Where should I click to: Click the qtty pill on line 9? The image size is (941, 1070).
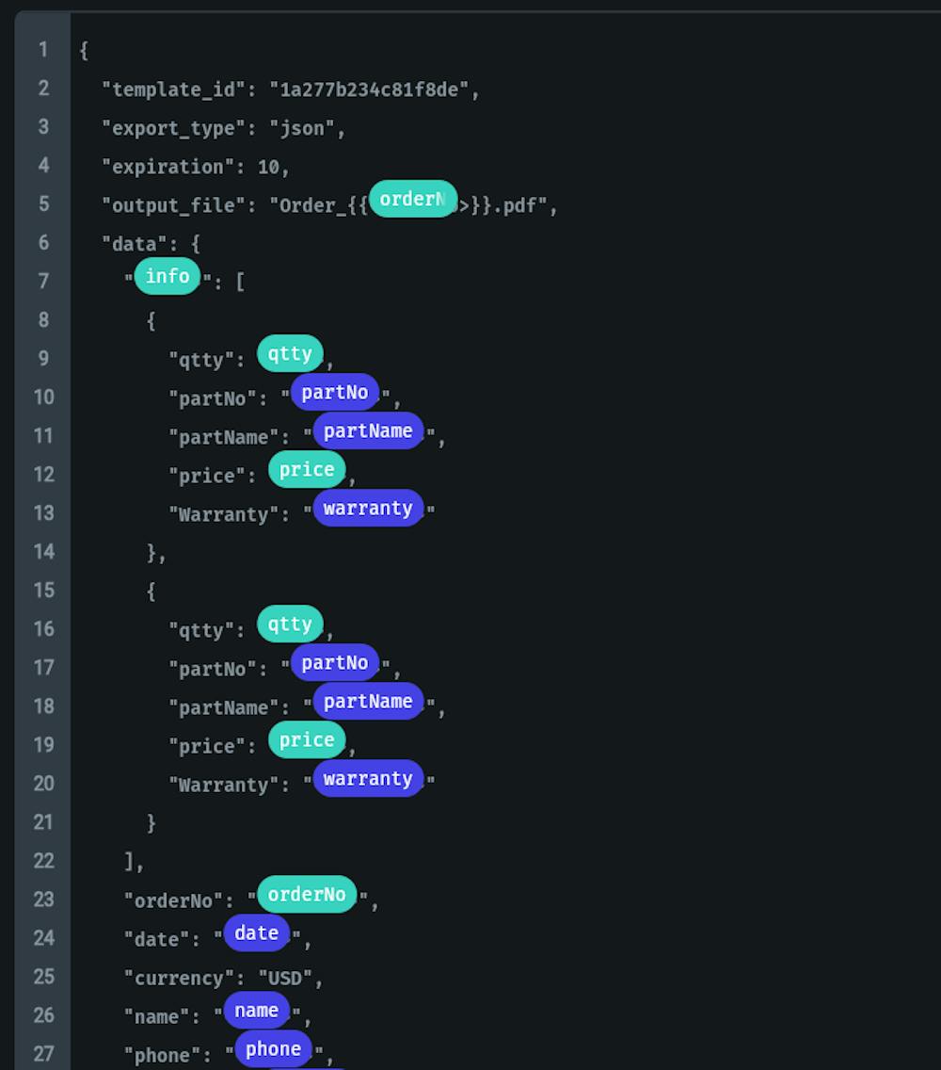290,354
